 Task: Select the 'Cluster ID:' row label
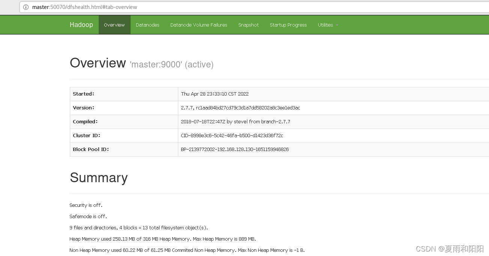click(x=87, y=136)
